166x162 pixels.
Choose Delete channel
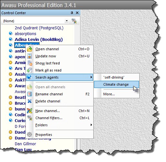click(x=60, y=101)
